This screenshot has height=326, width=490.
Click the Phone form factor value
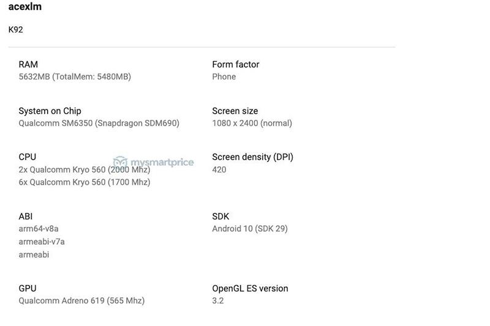pyautogui.click(x=224, y=76)
